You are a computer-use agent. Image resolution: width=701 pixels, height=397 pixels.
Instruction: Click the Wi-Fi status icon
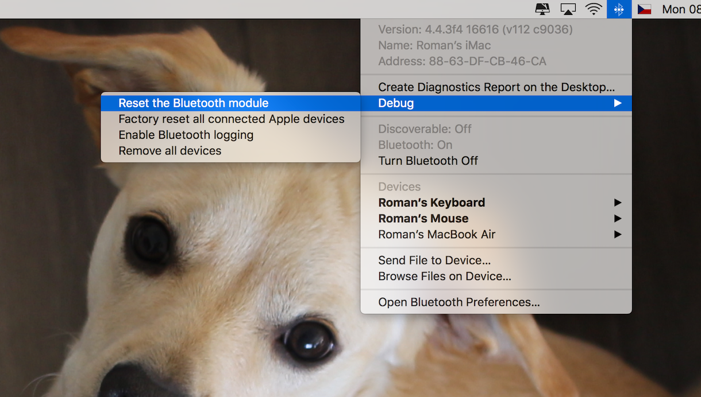pos(594,9)
